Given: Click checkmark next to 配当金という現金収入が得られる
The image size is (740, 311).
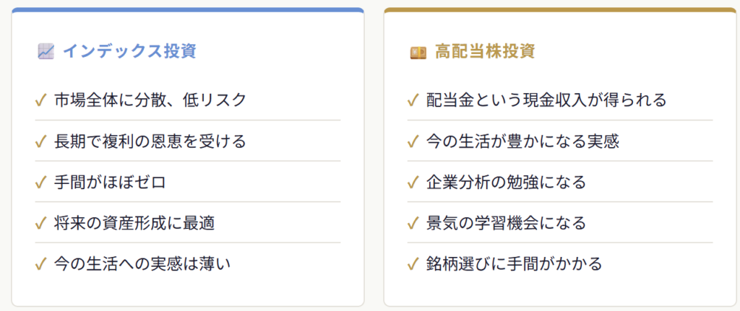Looking at the screenshot, I should pos(413,100).
